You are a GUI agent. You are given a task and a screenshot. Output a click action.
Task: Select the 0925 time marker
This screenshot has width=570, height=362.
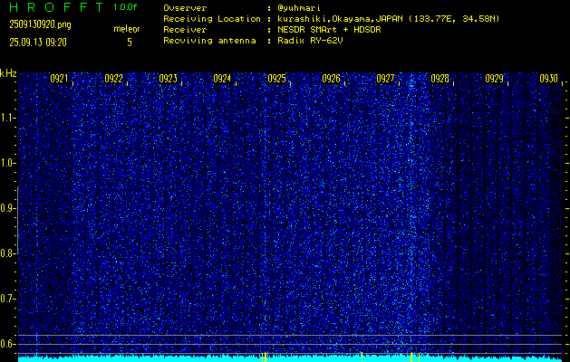(x=276, y=79)
